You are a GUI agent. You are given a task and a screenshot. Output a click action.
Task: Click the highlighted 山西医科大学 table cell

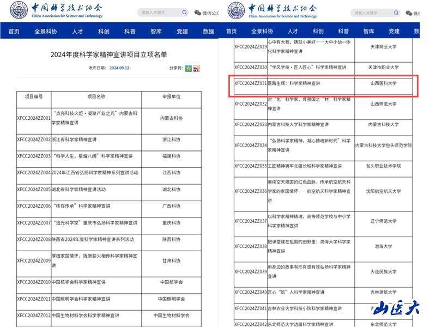[x=384, y=83]
